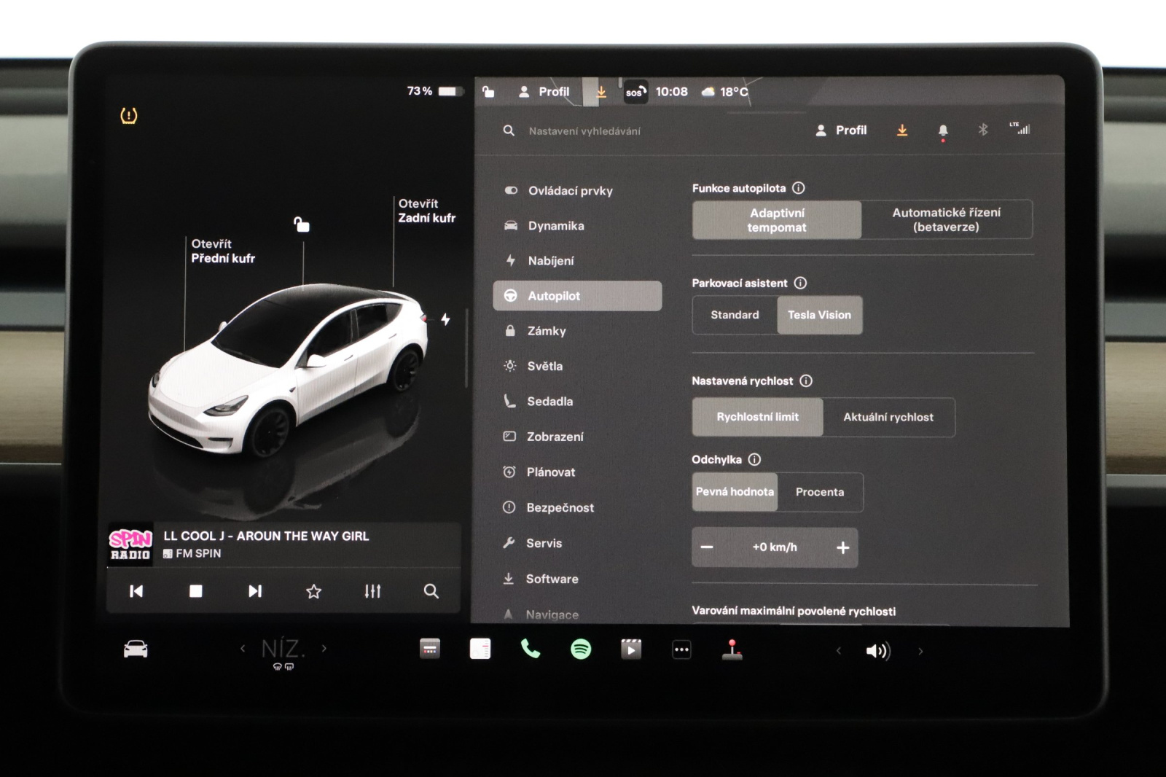Increase volume with right chevron
Image resolution: width=1166 pixels, height=777 pixels.
click(920, 651)
